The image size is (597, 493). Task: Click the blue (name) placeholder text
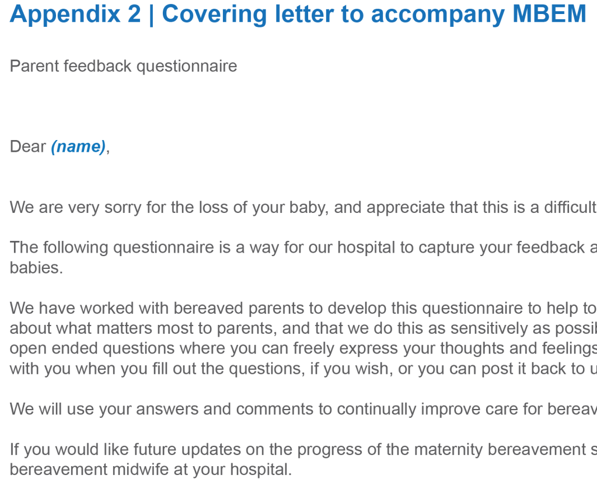click(78, 146)
